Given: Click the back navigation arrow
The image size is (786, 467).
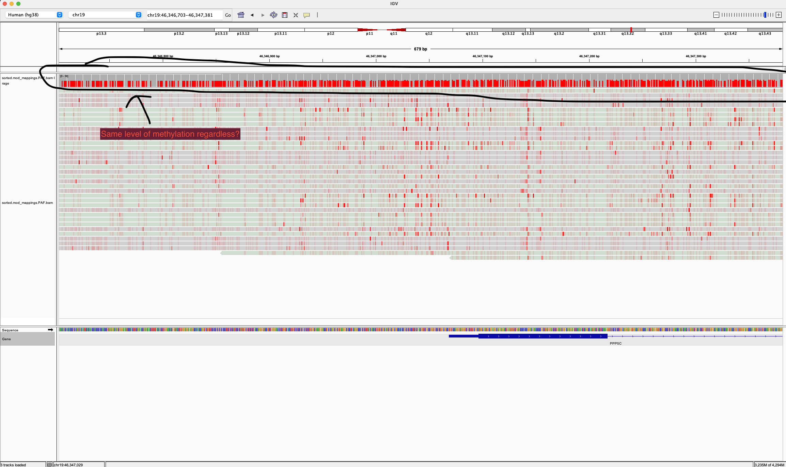Looking at the screenshot, I should click(x=252, y=15).
